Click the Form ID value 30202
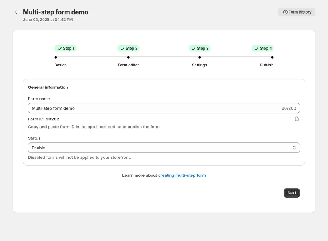This screenshot has height=241, width=328. tap(52, 119)
